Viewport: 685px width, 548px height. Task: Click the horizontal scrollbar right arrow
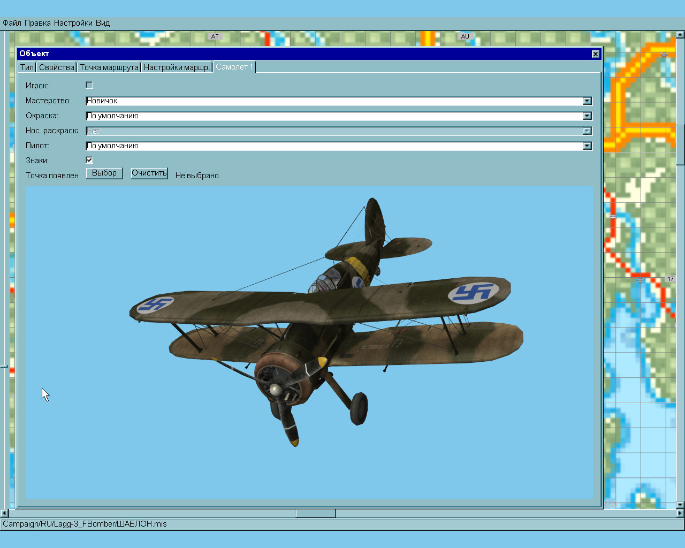click(680, 514)
